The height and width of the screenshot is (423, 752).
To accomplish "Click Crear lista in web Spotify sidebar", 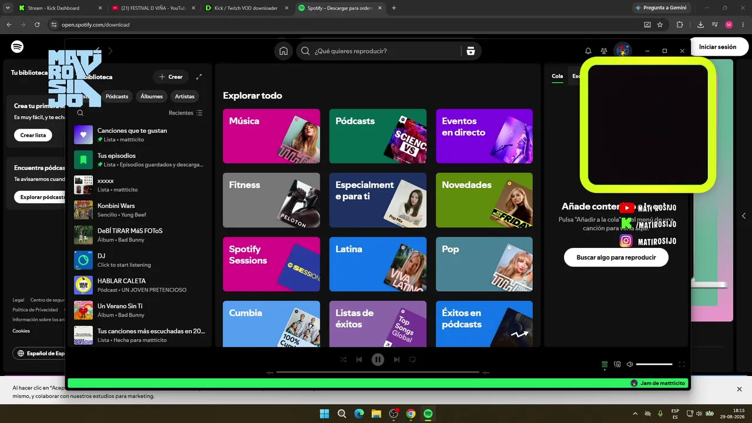I will pyautogui.click(x=33, y=135).
